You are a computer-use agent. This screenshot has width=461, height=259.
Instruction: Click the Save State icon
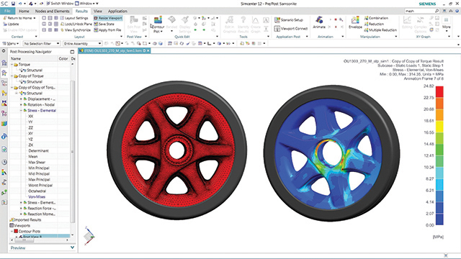pos(96,24)
